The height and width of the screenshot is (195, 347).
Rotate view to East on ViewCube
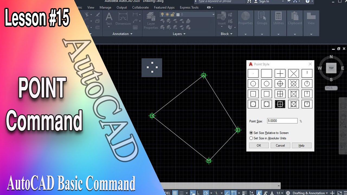tap(343, 68)
